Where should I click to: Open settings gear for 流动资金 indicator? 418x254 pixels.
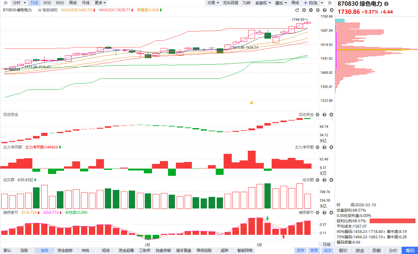pyautogui.click(x=318, y=115)
